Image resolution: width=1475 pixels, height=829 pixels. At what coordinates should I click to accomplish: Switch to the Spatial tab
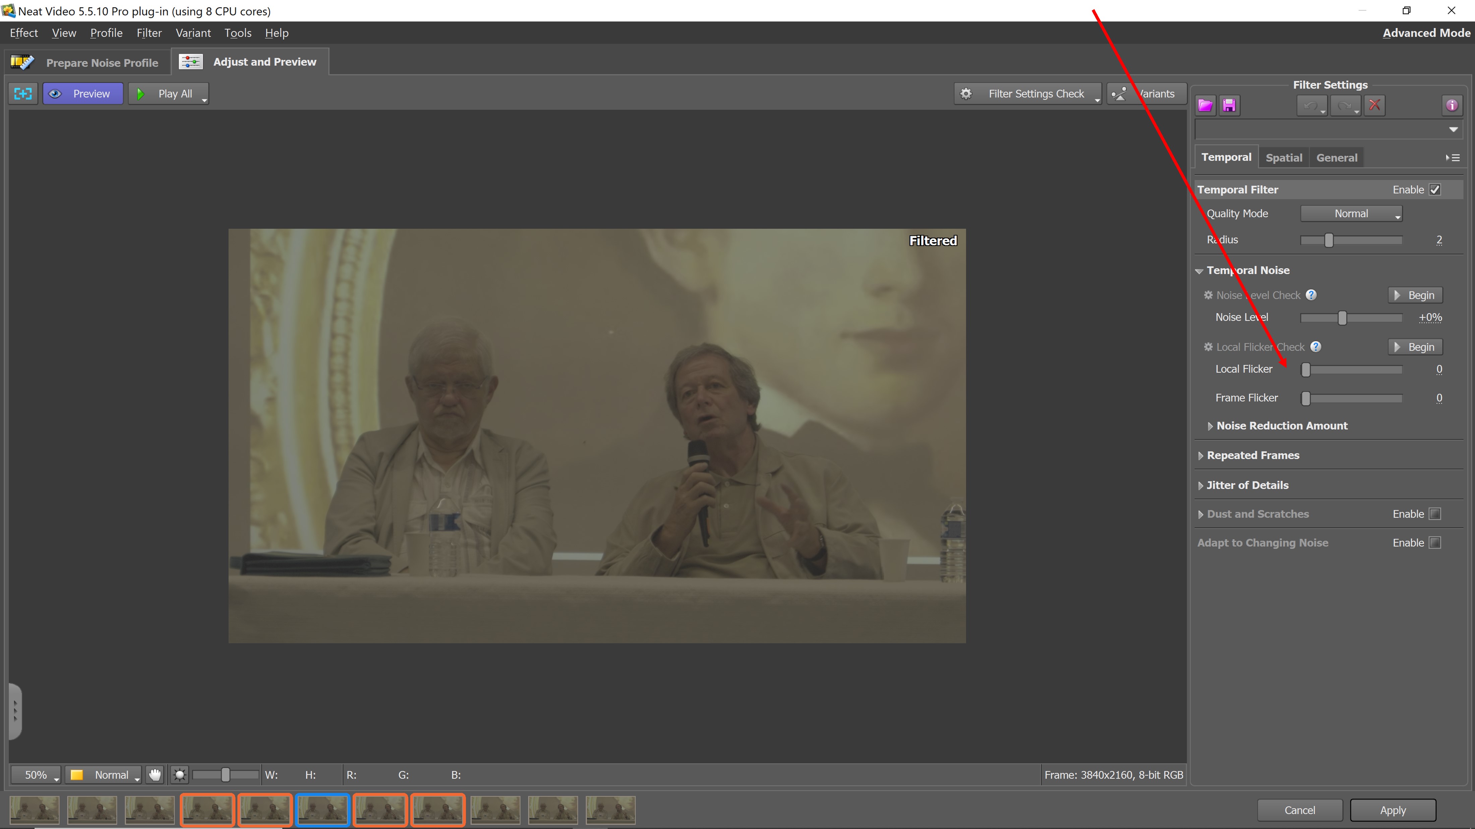1283,157
